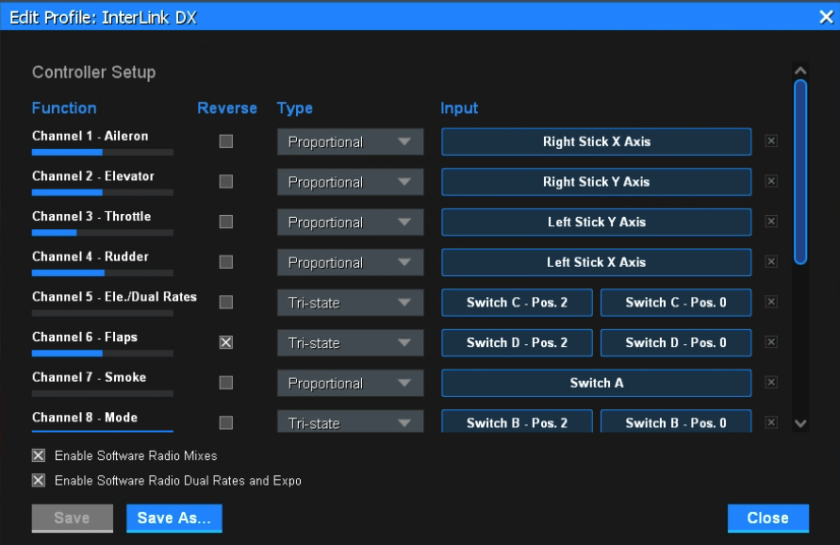Click the Close button
This screenshot has width=840, height=545.
pyautogui.click(x=768, y=519)
